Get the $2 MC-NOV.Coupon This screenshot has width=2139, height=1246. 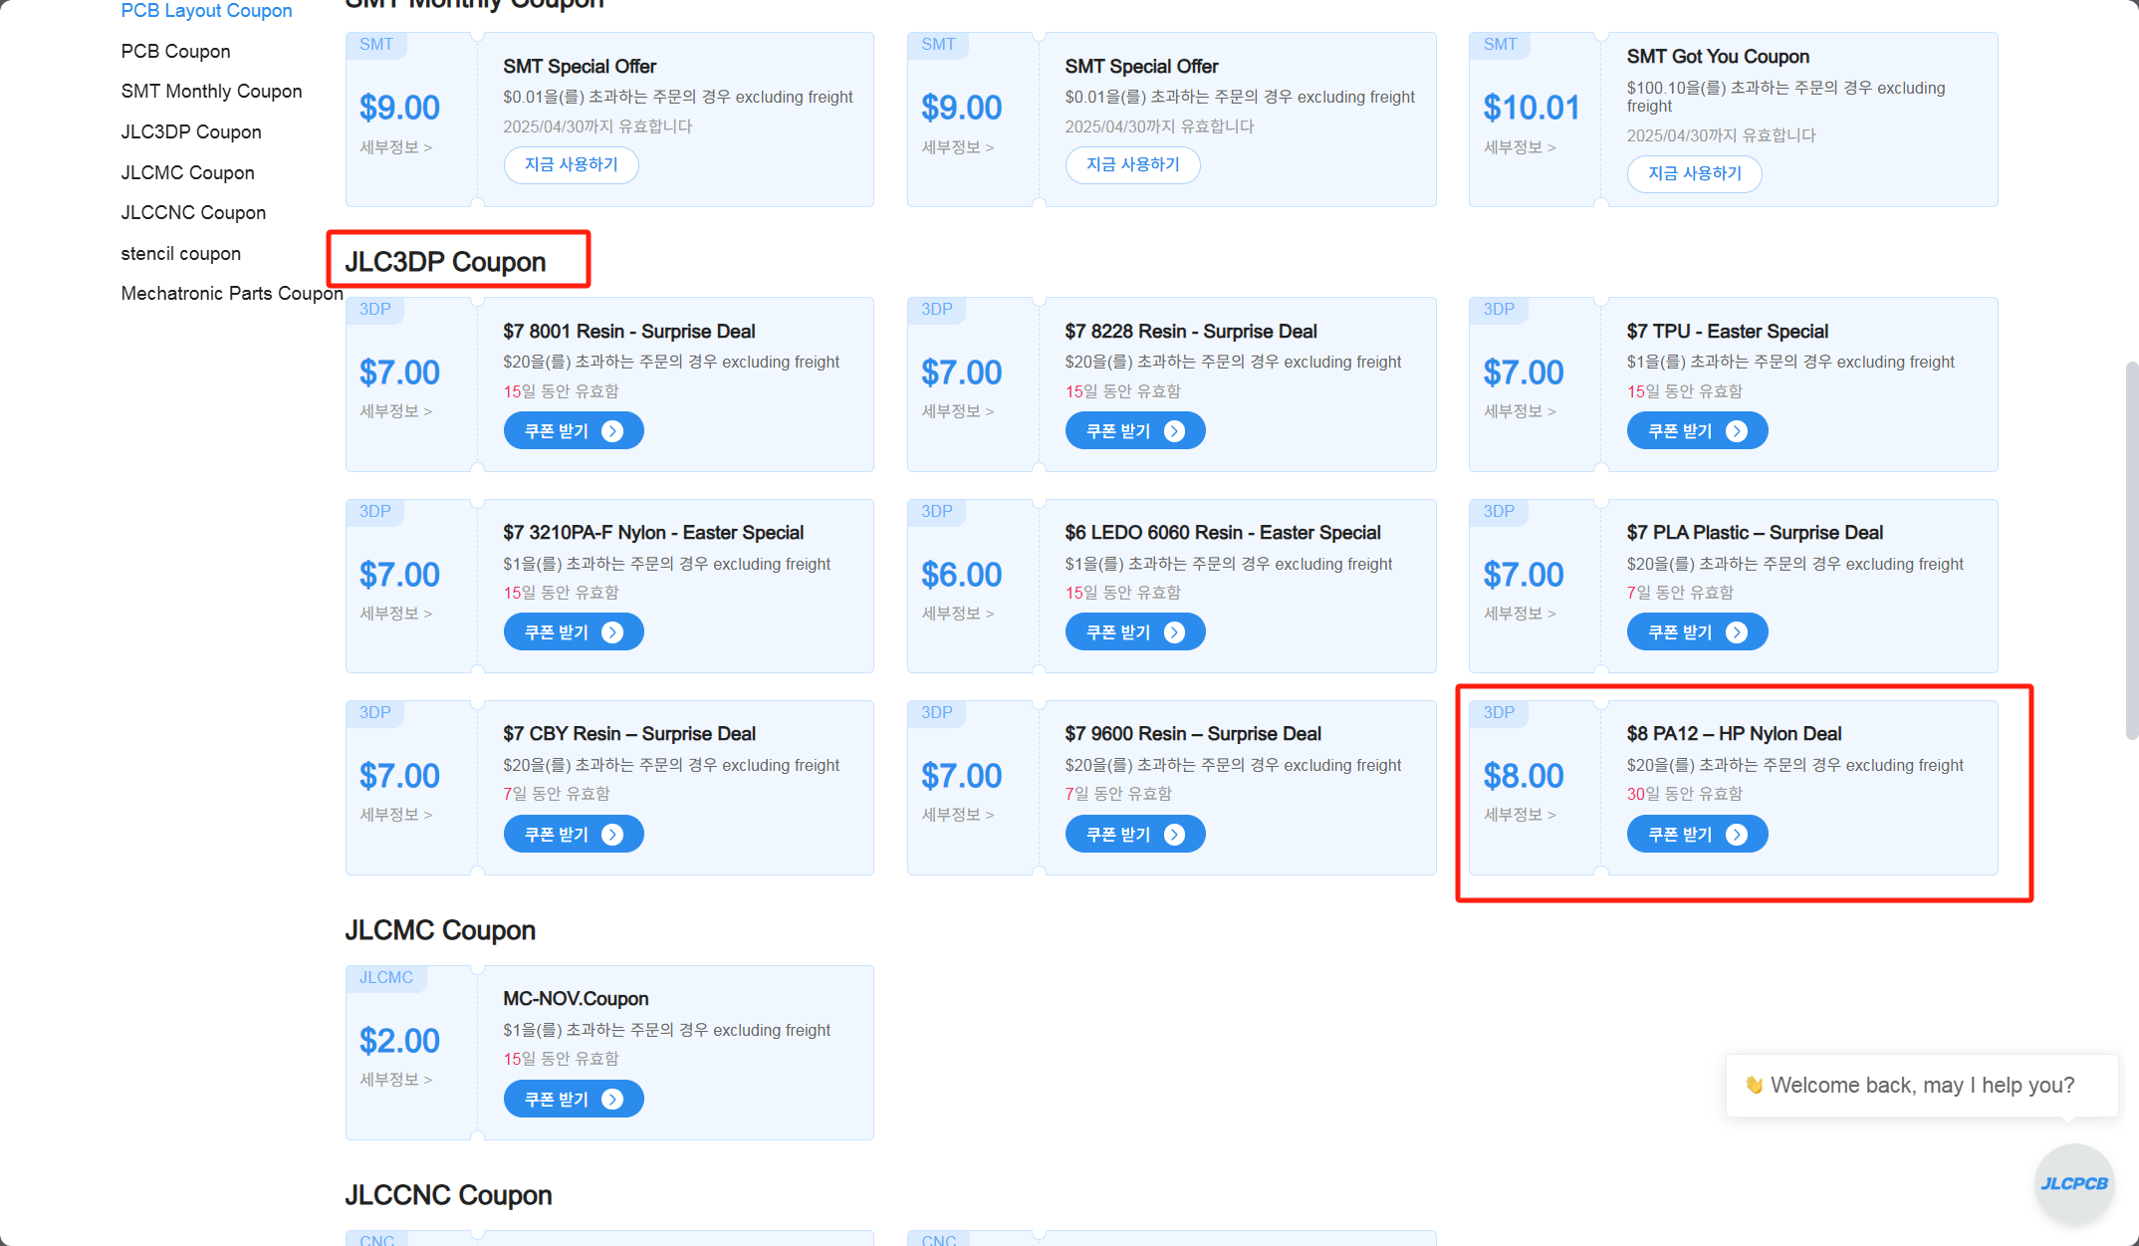point(574,1100)
